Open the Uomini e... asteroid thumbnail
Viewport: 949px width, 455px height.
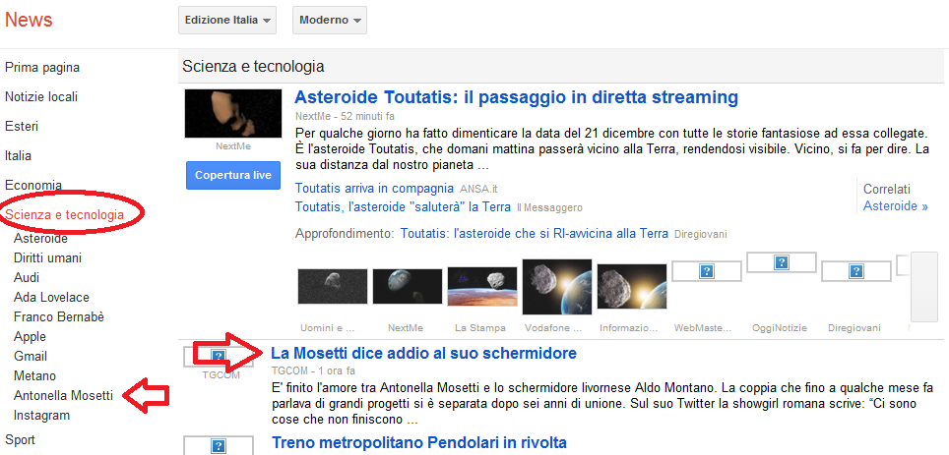point(332,286)
